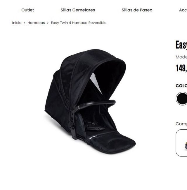Choose the black color swatch
The image size is (187, 190).
pyautogui.click(x=181, y=98)
